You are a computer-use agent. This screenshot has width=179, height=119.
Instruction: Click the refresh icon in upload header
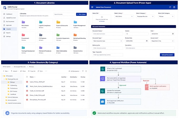(x=170, y=7)
